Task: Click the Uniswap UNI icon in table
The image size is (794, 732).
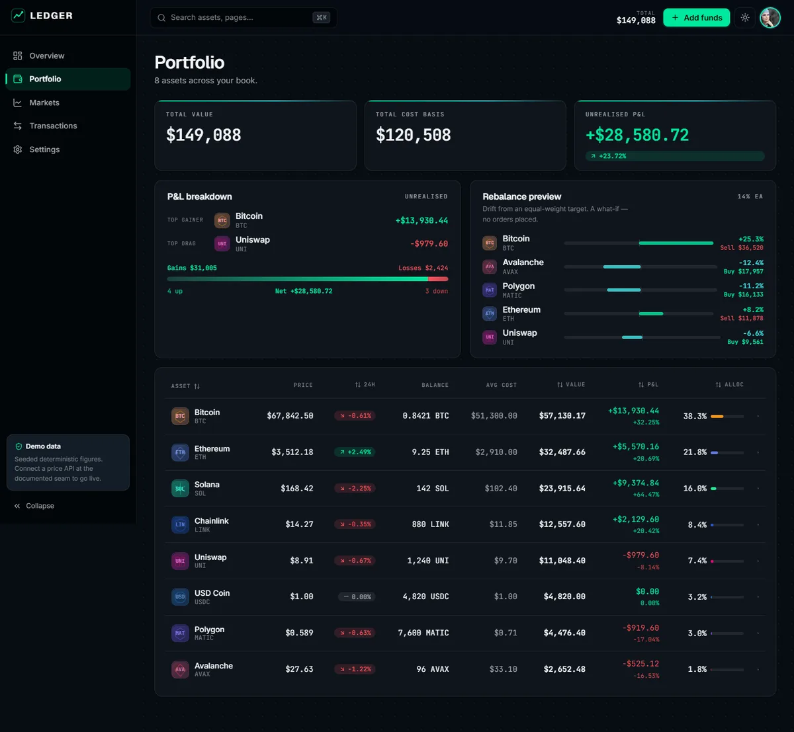Action: tap(180, 561)
